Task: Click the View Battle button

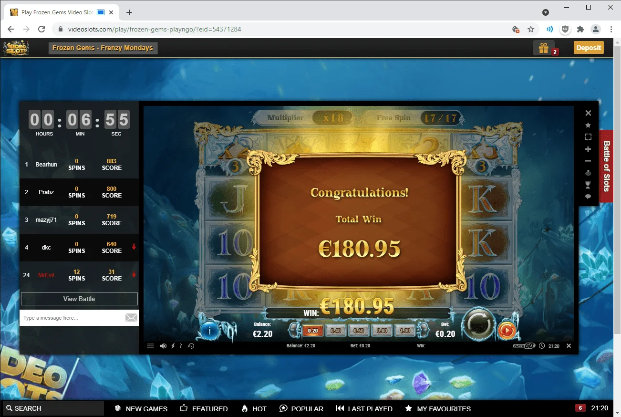Action: tap(79, 299)
